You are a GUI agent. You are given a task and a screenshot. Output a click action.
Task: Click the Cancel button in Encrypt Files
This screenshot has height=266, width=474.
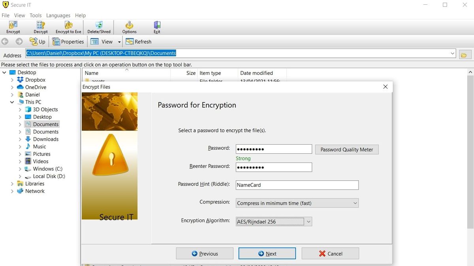(x=330, y=253)
